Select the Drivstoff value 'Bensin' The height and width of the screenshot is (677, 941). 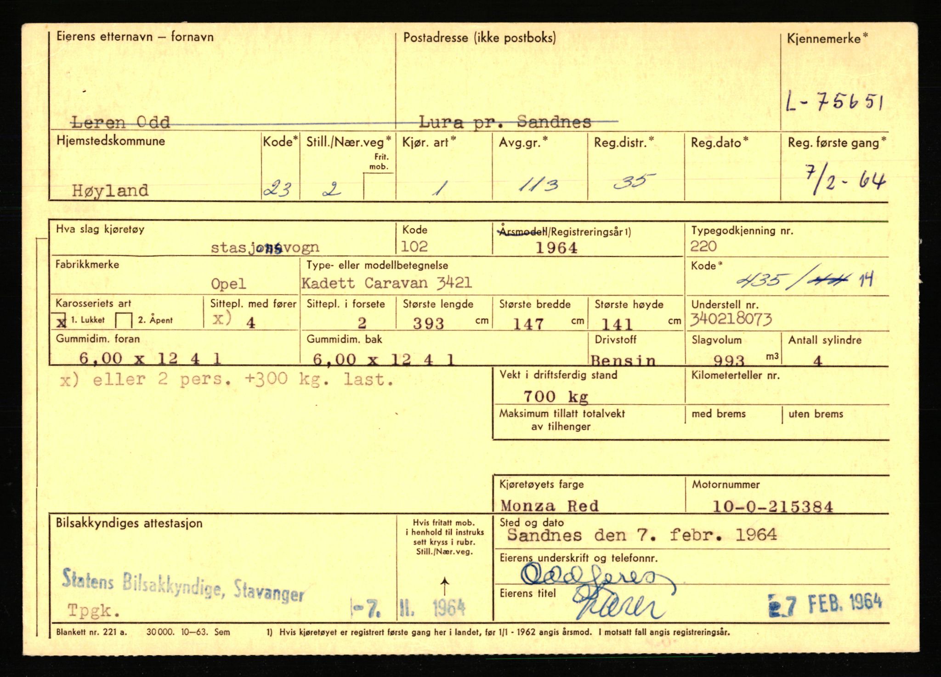(x=623, y=360)
